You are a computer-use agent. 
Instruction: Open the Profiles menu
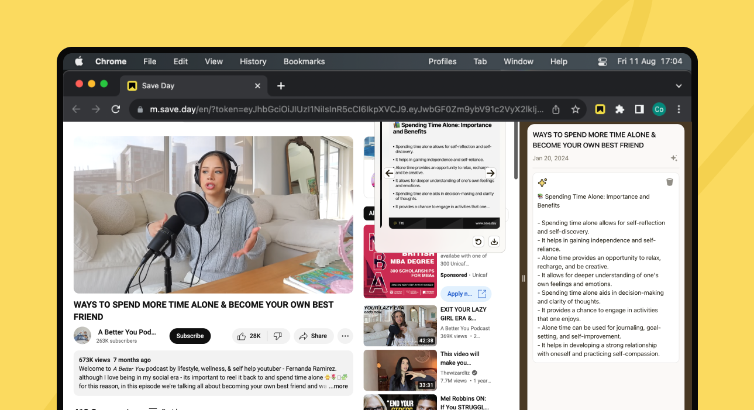pos(442,61)
